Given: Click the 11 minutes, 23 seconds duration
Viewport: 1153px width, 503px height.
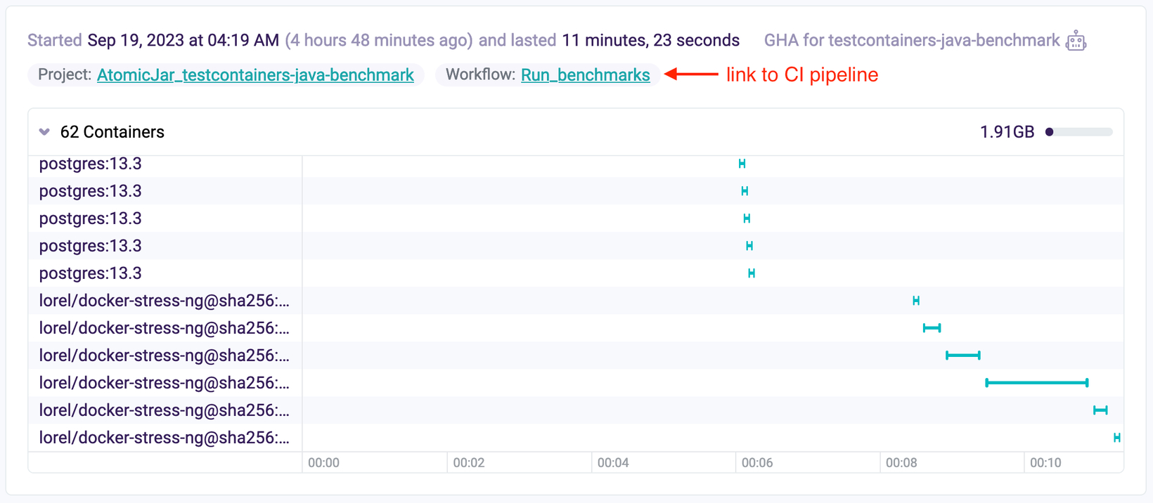Looking at the screenshot, I should pos(650,41).
